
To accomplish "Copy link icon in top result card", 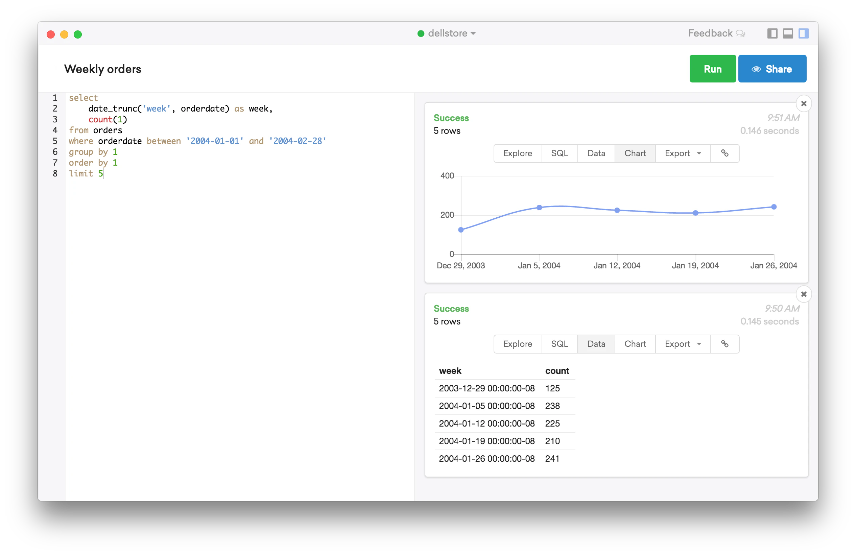I will (724, 153).
